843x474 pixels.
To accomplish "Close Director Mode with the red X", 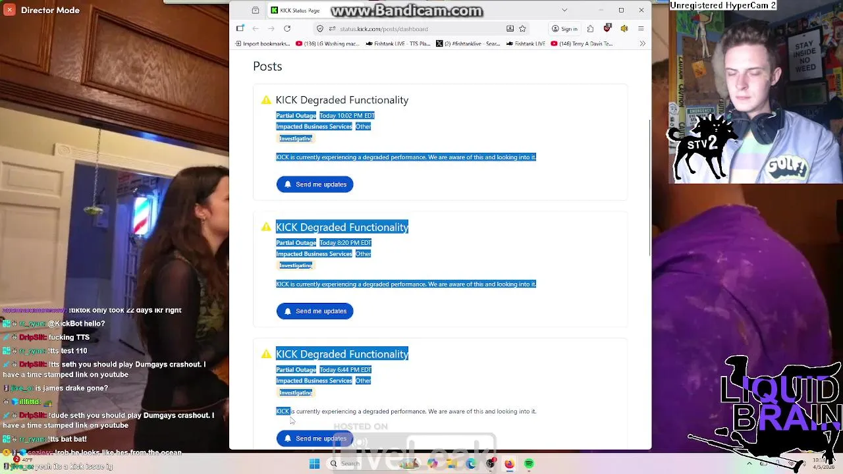I will [x=9, y=10].
